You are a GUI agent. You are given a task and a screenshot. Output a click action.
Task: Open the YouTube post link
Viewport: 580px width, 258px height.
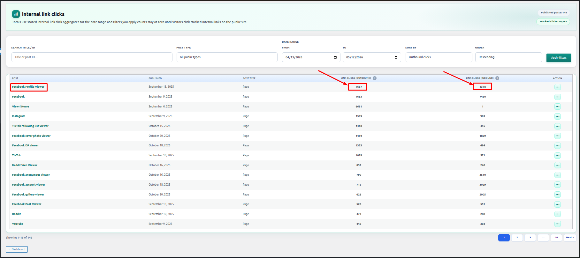(x=18, y=224)
